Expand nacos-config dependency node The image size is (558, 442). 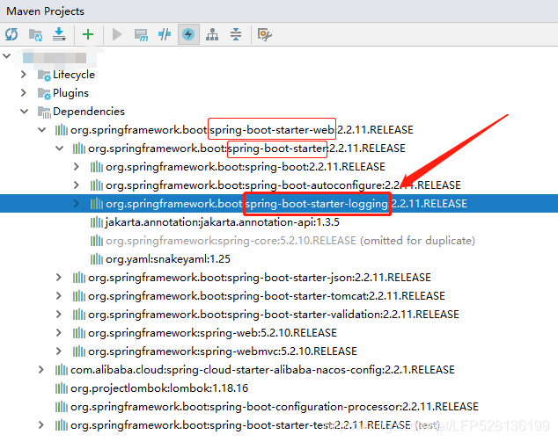point(40,370)
